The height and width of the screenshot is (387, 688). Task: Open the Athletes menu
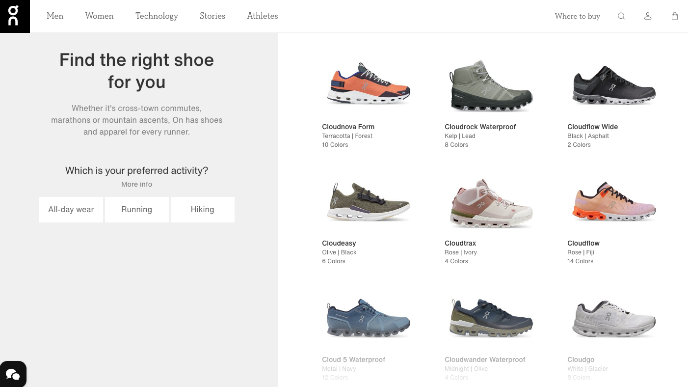262,16
